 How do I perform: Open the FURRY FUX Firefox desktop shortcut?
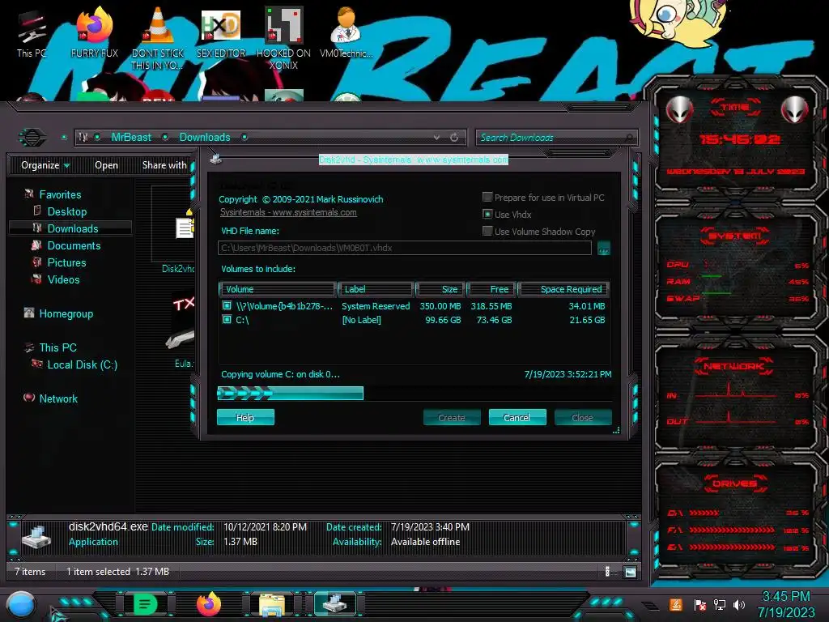(95, 32)
